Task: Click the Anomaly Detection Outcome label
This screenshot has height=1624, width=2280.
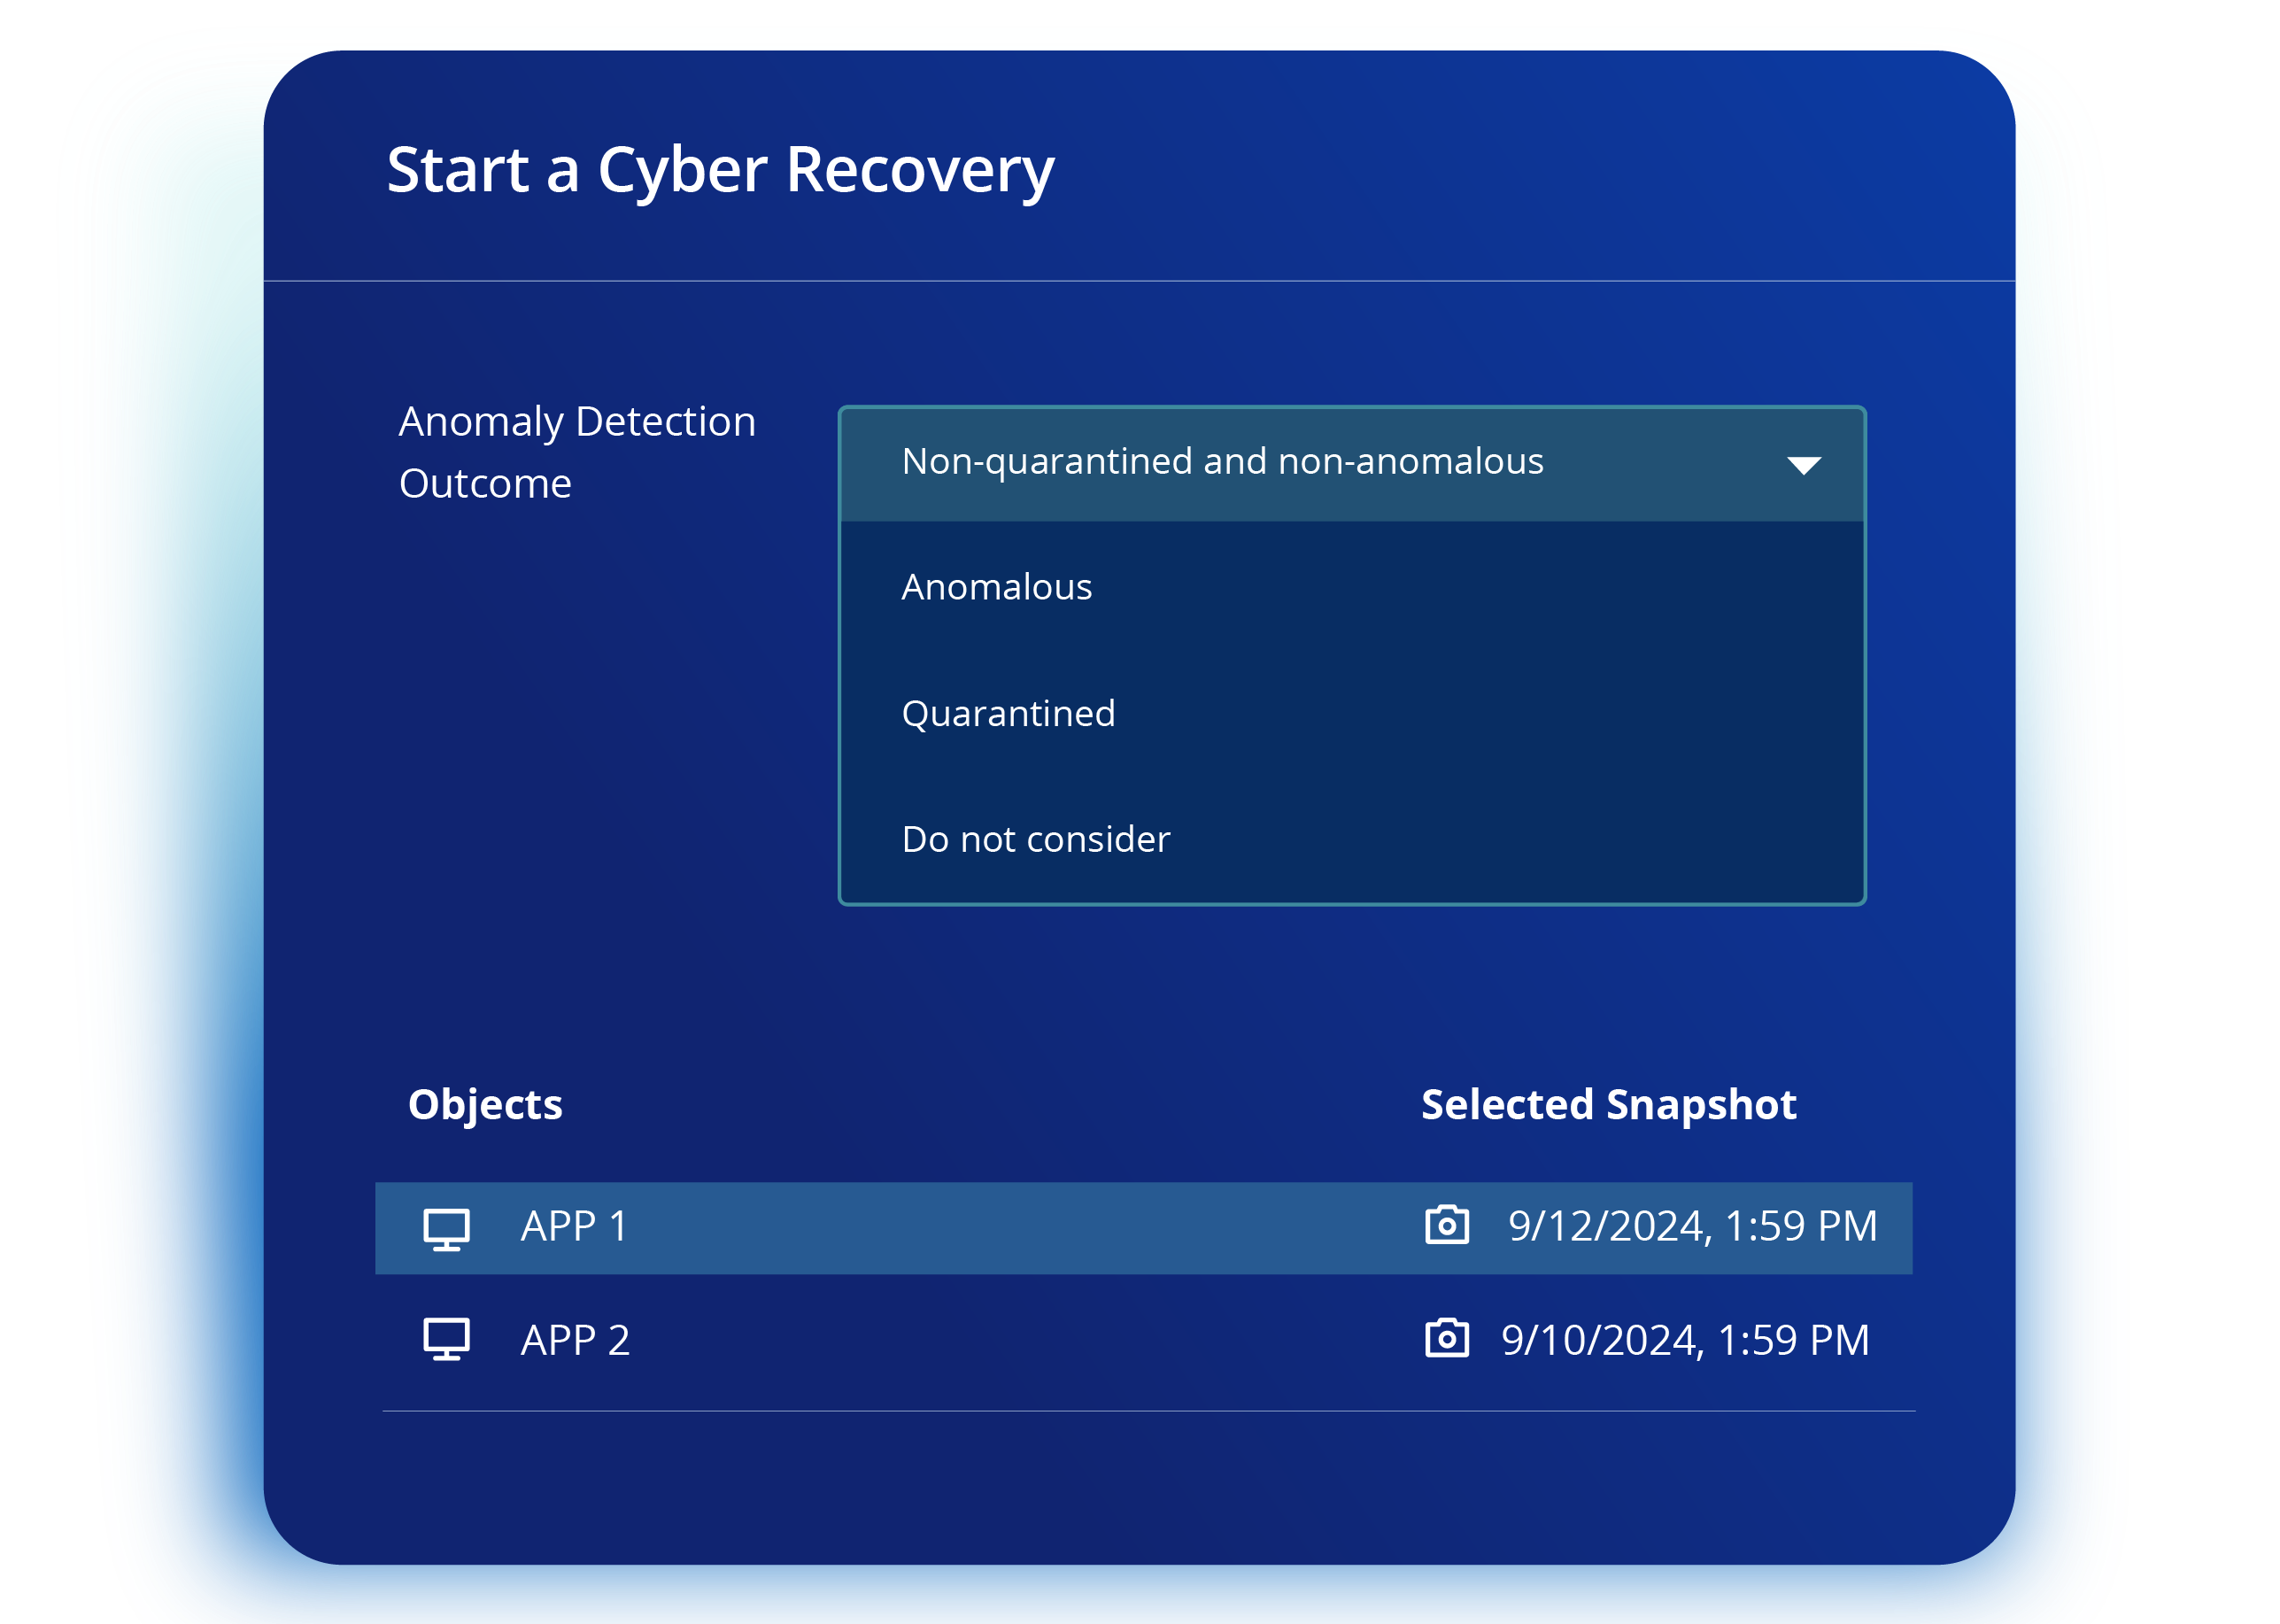Action: [x=576, y=452]
